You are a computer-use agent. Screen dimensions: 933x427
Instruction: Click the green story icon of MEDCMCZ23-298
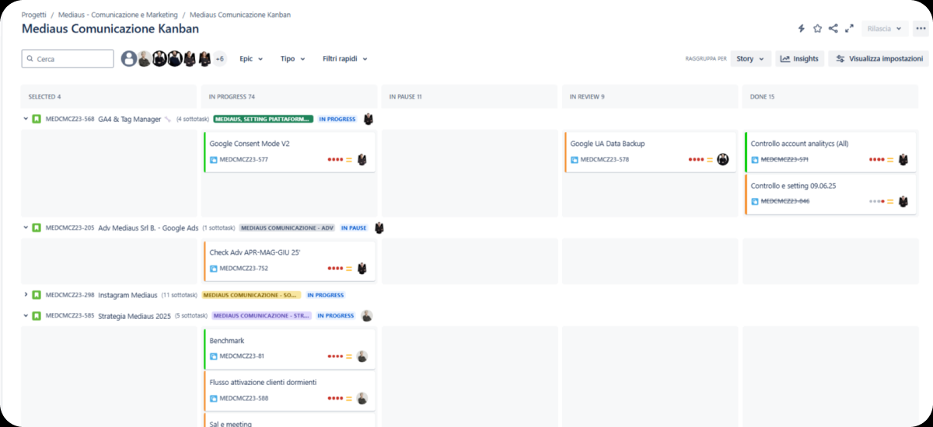tap(36, 295)
